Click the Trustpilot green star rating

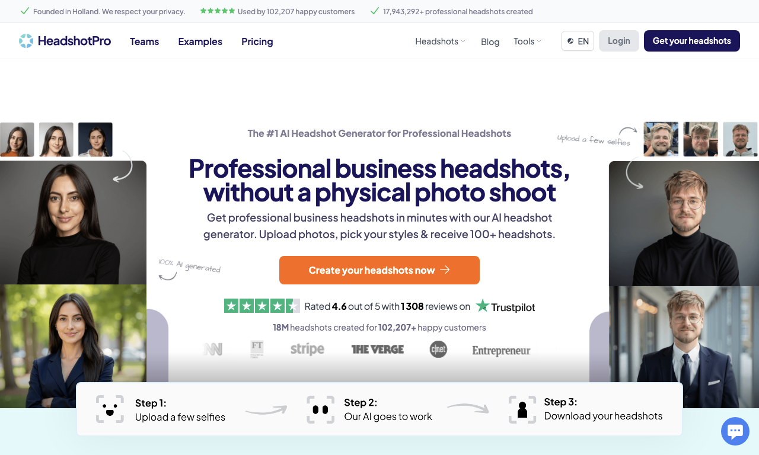(x=261, y=306)
